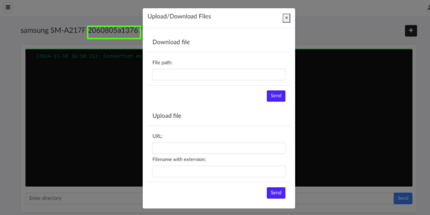Click the user profile icon in the top bar
430x215 pixels.
pos(428,8)
